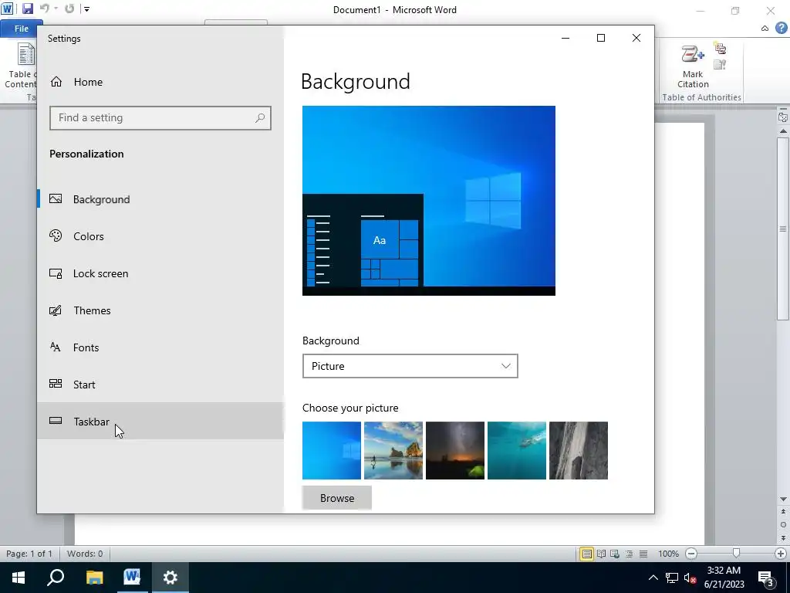Viewport: 790px width, 593px height.
Task: Click the Save icon in Word's quick access toolbar
Action: 27,8
